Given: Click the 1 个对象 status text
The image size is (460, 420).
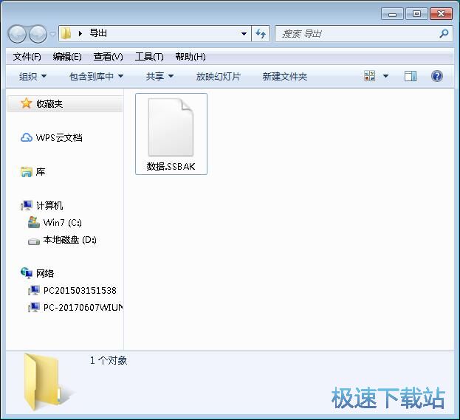Looking at the screenshot, I should 109,360.
